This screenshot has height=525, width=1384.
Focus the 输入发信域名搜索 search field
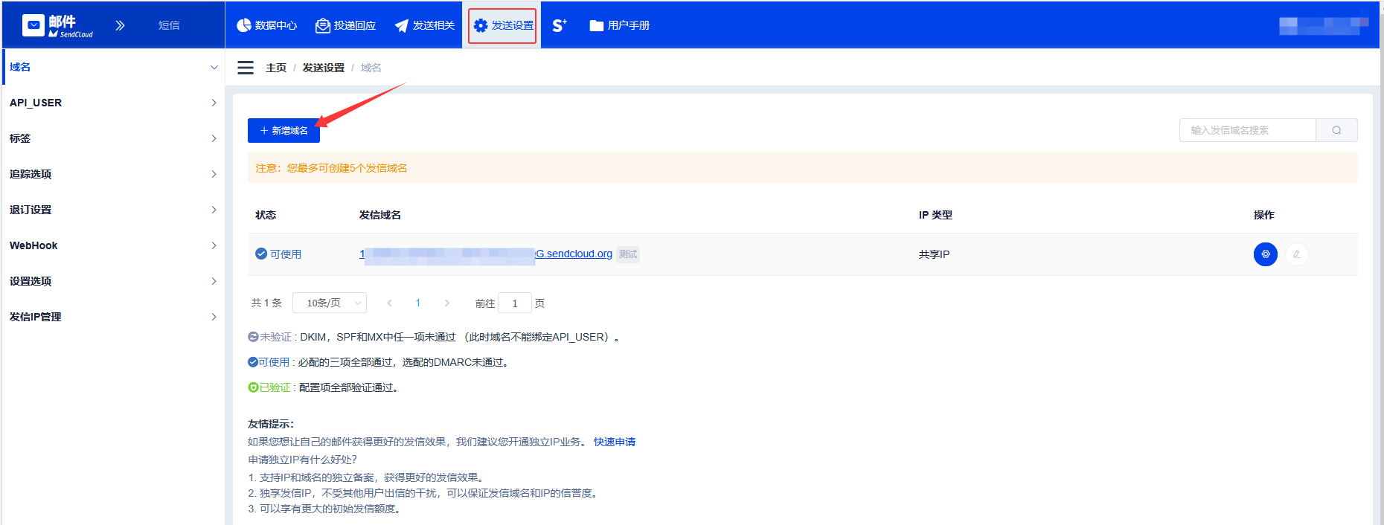pyautogui.click(x=1247, y=130)
